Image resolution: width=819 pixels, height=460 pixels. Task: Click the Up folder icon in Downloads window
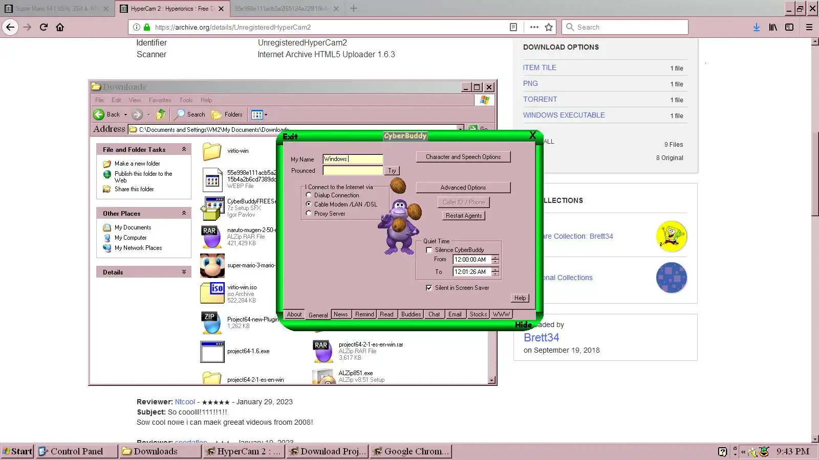point(161,114)
